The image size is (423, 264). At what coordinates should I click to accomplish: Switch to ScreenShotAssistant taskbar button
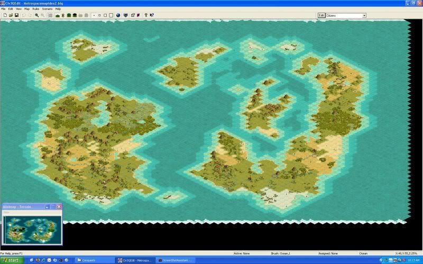click(x=176, y=260)
